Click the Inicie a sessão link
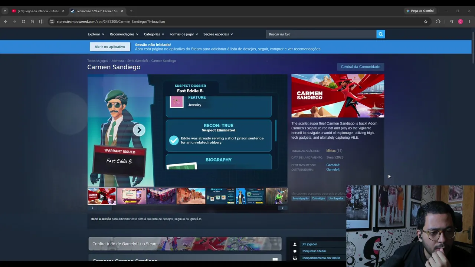 101,219
